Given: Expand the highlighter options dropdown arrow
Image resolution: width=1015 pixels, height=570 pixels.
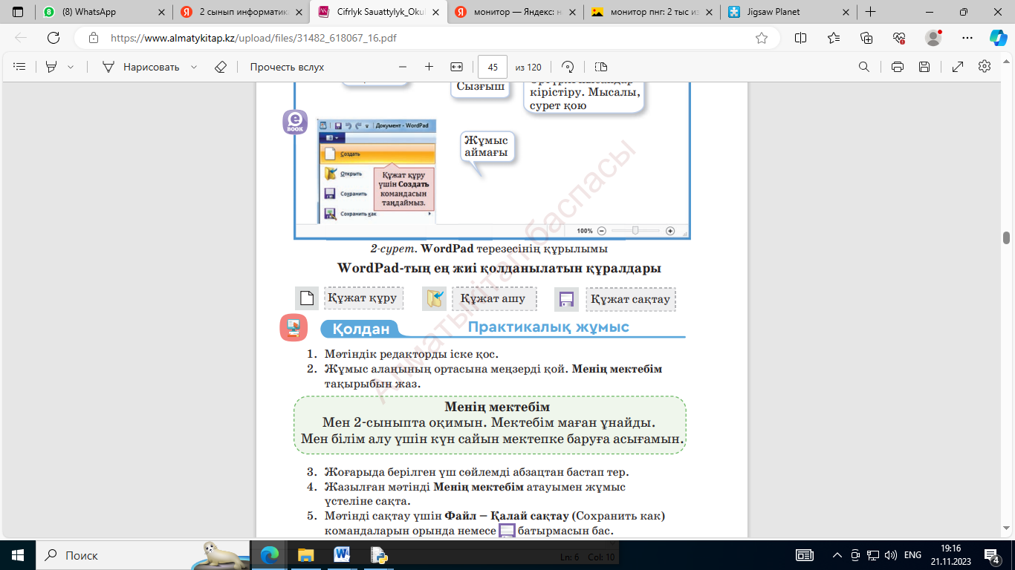Looking at the screenshot, I should 71,67.
